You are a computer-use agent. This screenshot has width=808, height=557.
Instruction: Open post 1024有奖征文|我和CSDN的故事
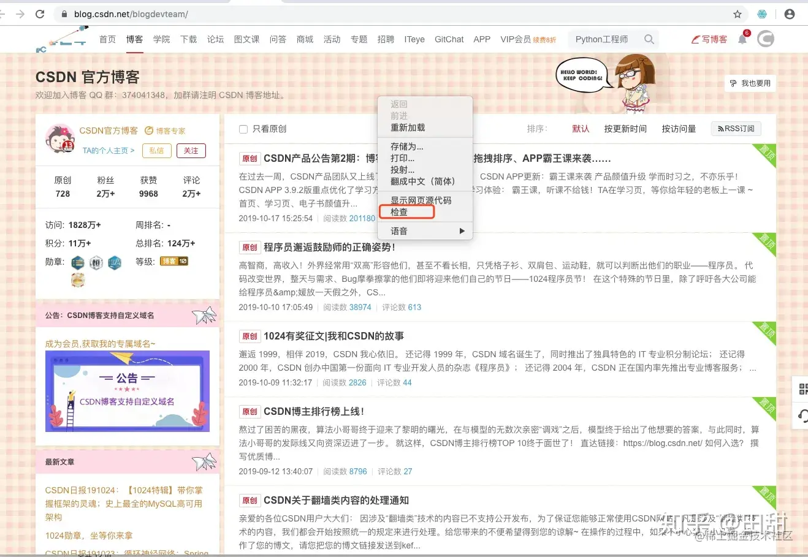point(333,336)
